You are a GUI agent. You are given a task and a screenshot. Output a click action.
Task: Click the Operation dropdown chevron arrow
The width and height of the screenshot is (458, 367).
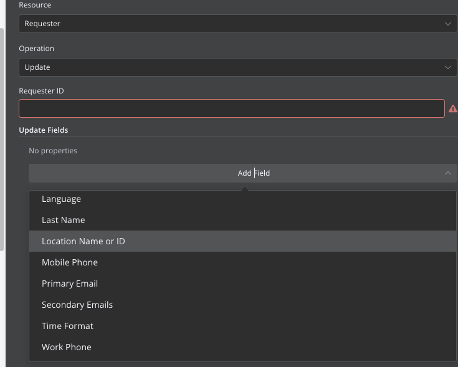point(448,67)
